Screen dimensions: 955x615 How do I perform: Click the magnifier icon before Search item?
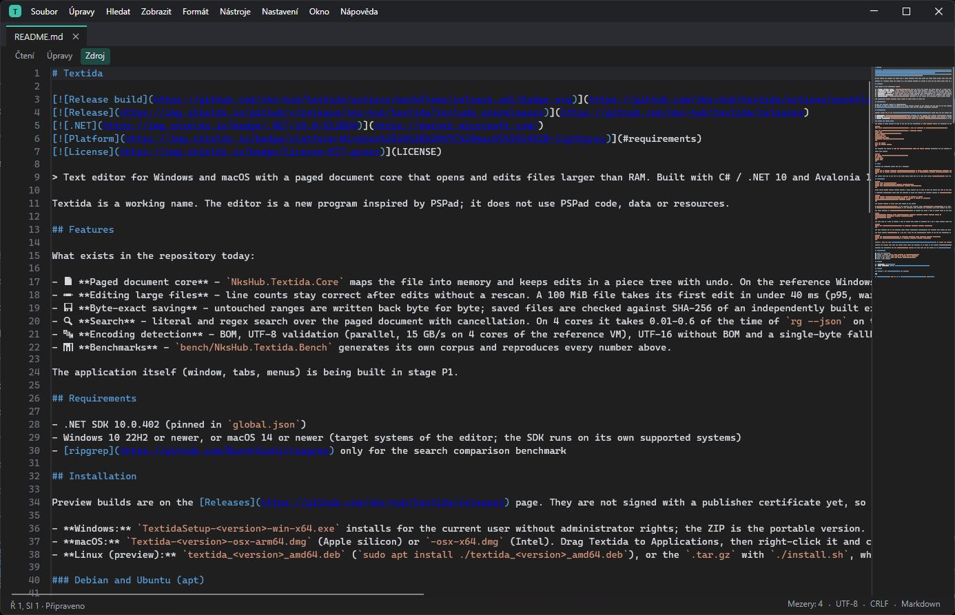[x=68, y=321]
